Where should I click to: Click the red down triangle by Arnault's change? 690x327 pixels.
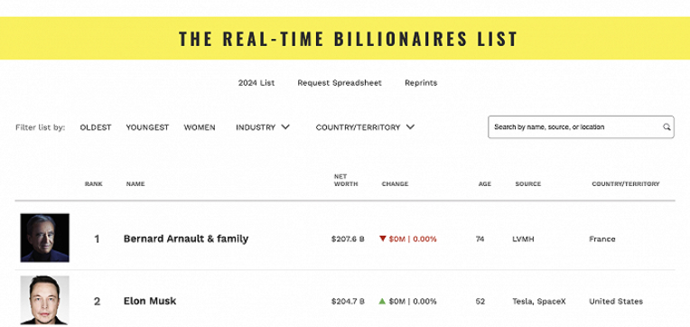(x=382, y=238)
